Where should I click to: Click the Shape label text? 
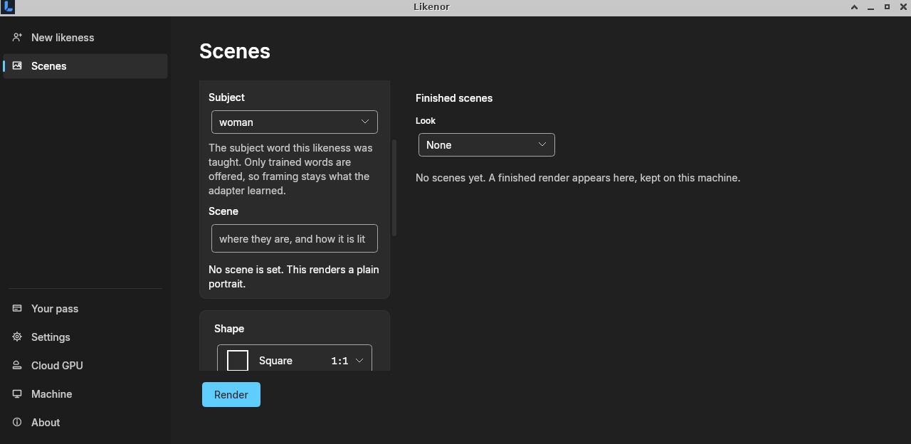pyautogui.click(x=229, y=329)
